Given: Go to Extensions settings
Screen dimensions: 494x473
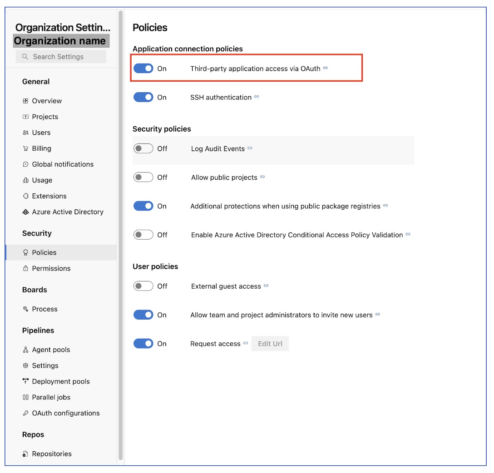Looking at the screenshot, I should [x=61, y=196].
